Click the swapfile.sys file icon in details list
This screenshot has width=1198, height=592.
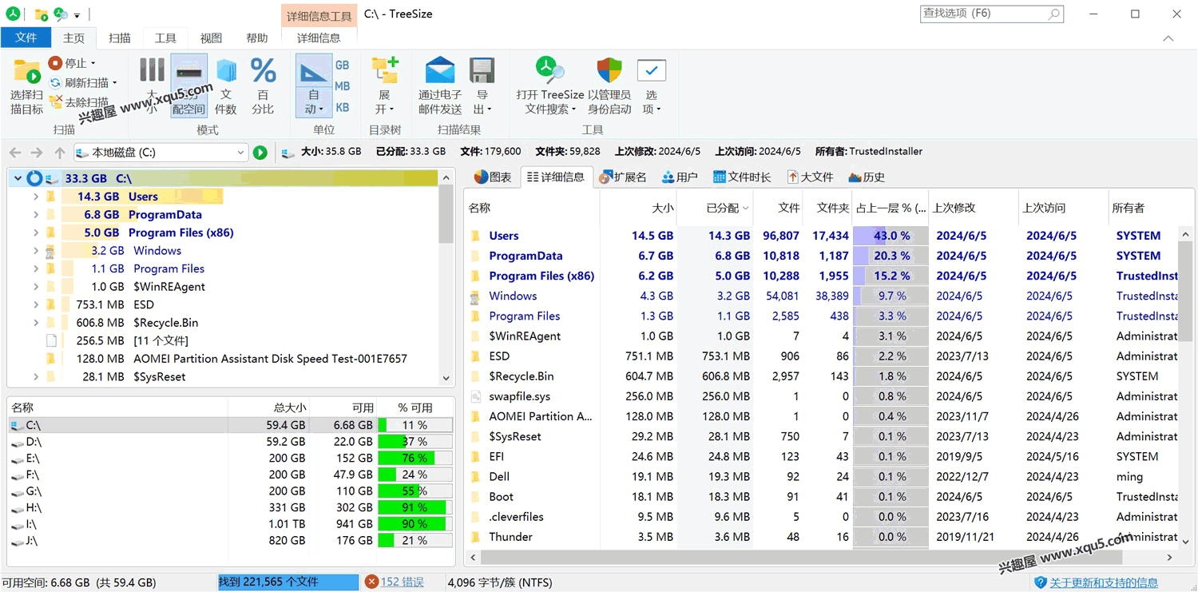click(x=476, y=396)
